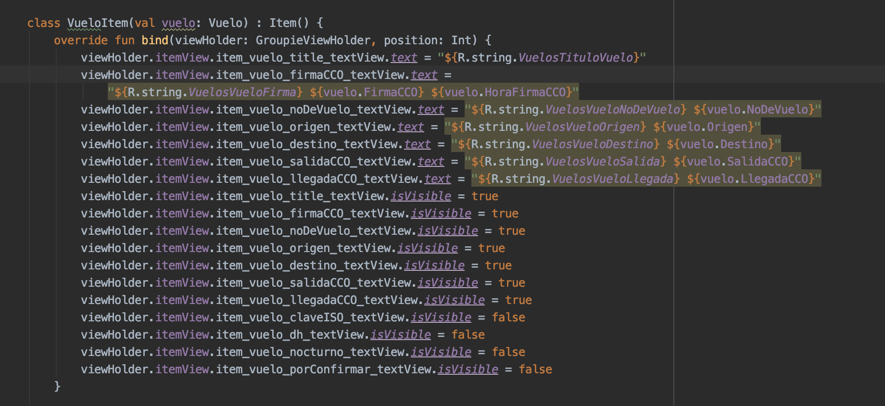The width and height of the screenshot is (885, 406).
Task: Click the GroupieViewHolder parameter type
Action: point(313,40)
